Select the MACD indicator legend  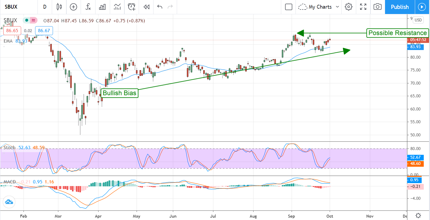pos(10,182)
